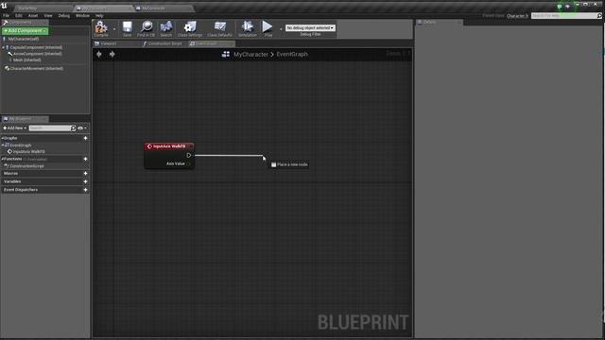Add a new function with plus icon
The width and height of the screenshot is (605, 340).
pyautogui.click(x=85, y=159)
